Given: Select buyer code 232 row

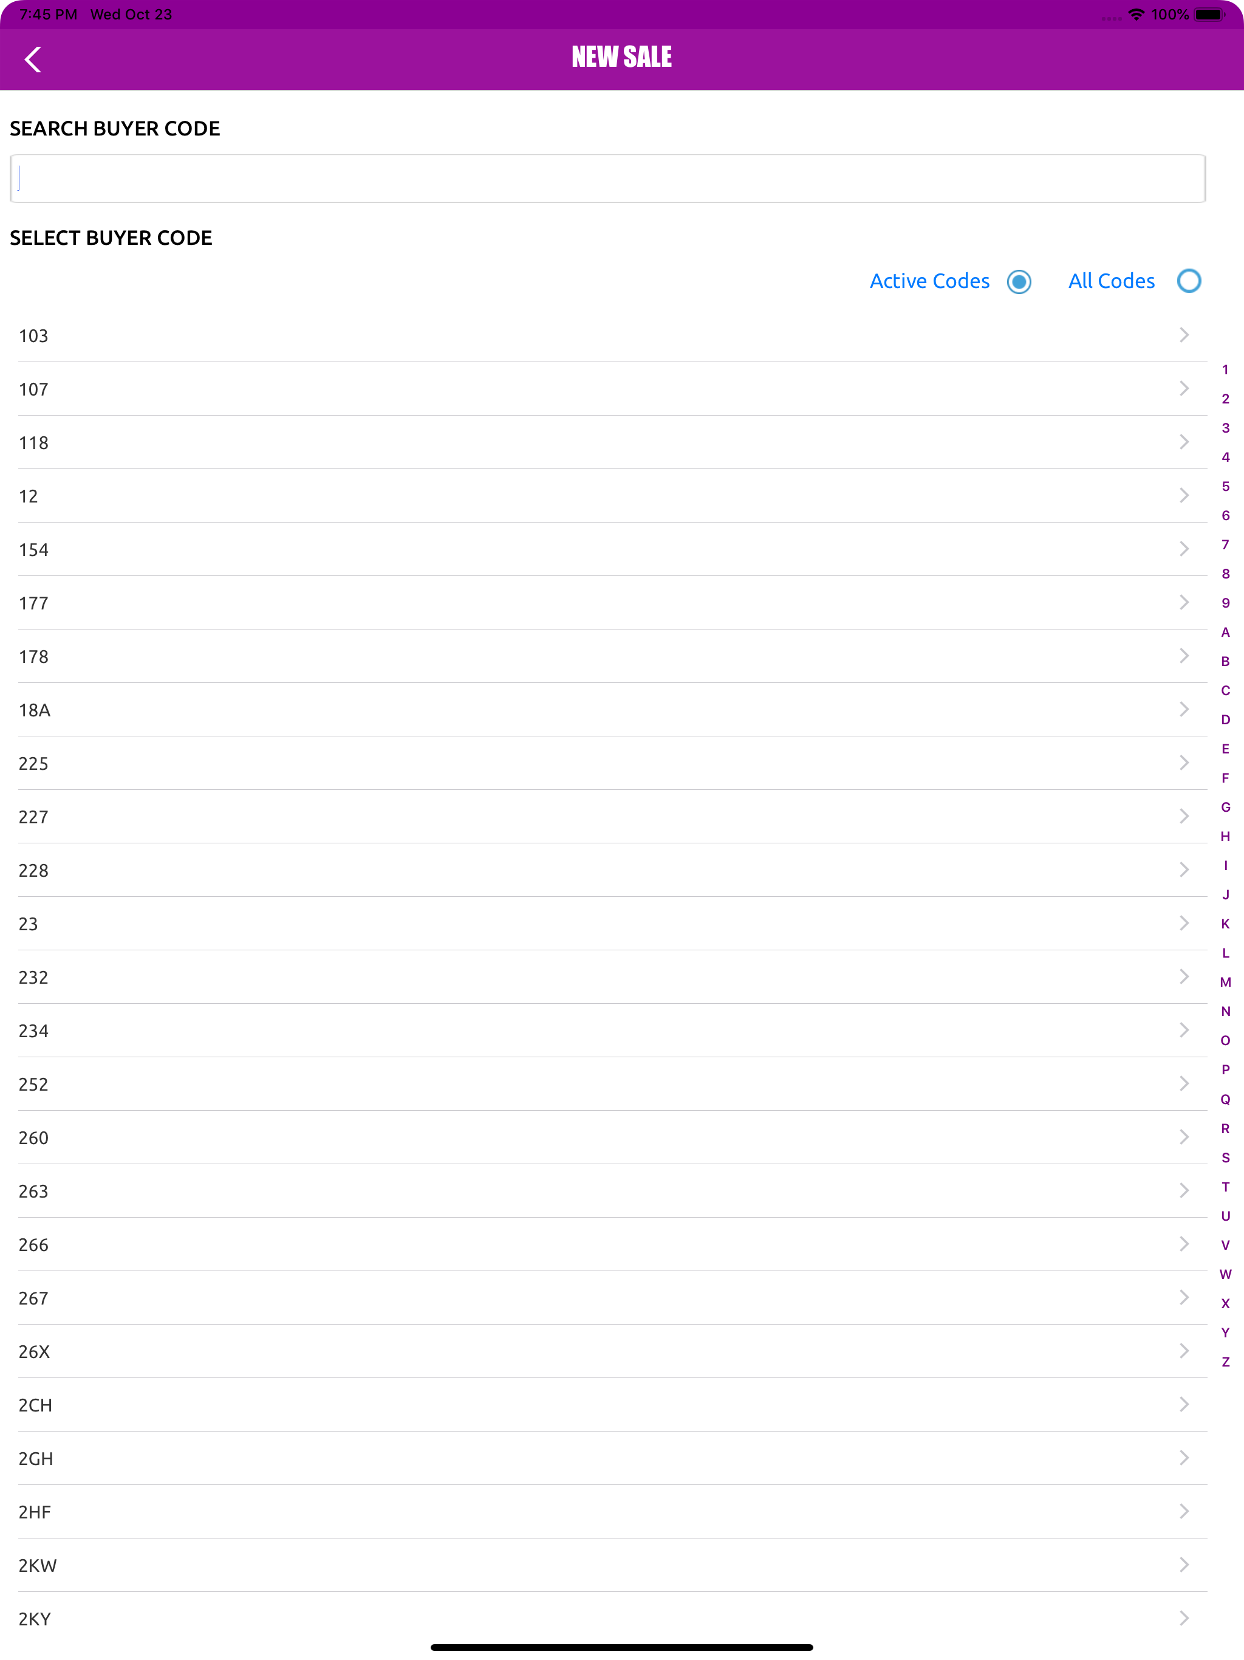Looking at the screenshot, I should [x=612, y=977].
